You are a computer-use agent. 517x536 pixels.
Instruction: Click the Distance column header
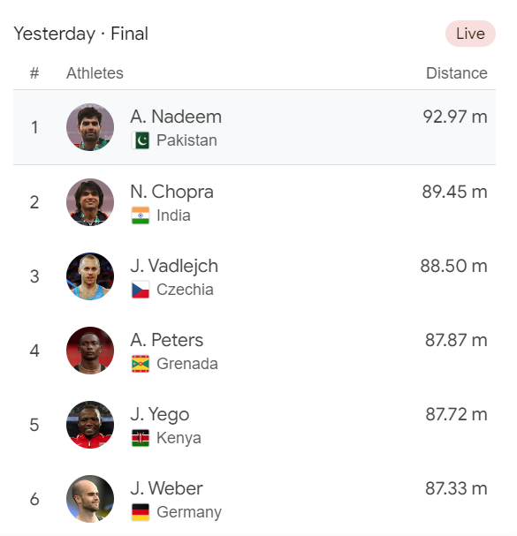(456, 72)
